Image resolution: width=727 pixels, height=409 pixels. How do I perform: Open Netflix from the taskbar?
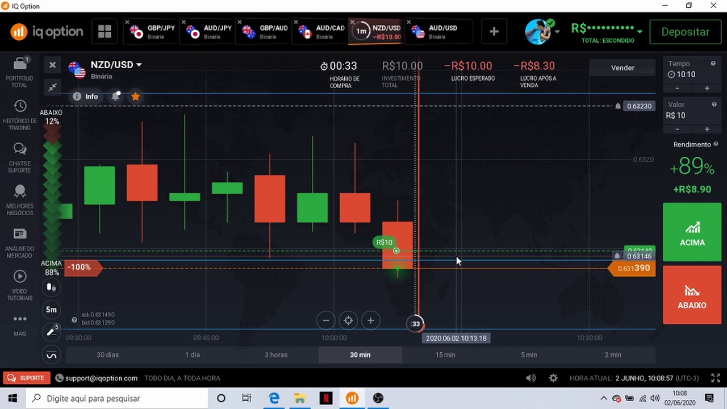click(x=326, y=398)
